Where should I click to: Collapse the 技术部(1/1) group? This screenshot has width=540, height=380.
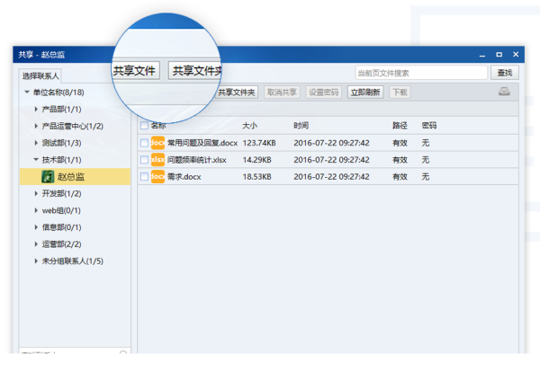[x=36, y=159]
